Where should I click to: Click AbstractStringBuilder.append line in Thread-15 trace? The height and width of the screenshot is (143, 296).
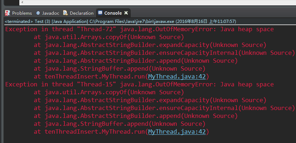[x=136, y=116]
